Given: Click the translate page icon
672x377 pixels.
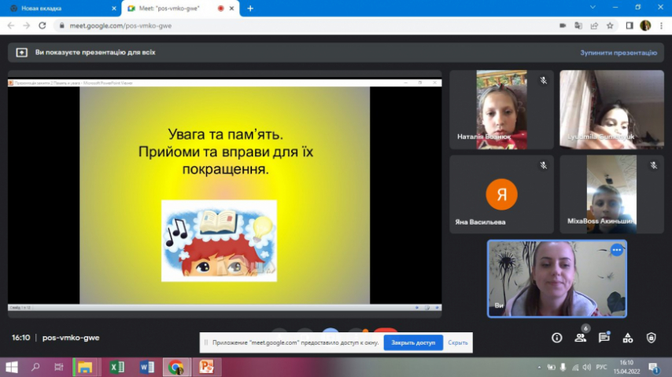Looking at the screenshot, I should pos(578,25).
